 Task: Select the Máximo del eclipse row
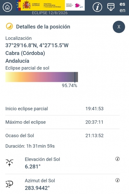[x=63, y=122]
